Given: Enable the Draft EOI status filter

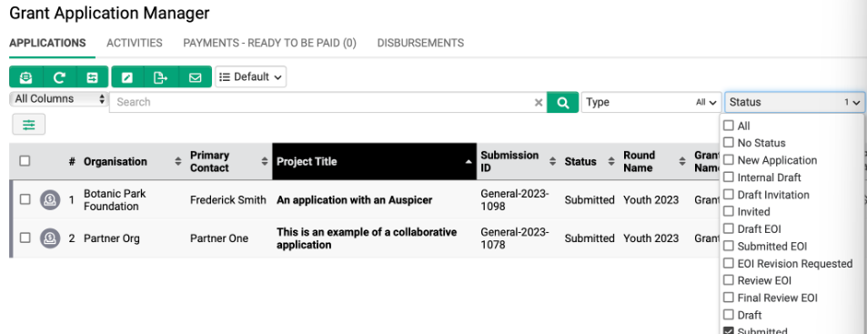Looking at the screenshot, I should [x=728, y=229].
